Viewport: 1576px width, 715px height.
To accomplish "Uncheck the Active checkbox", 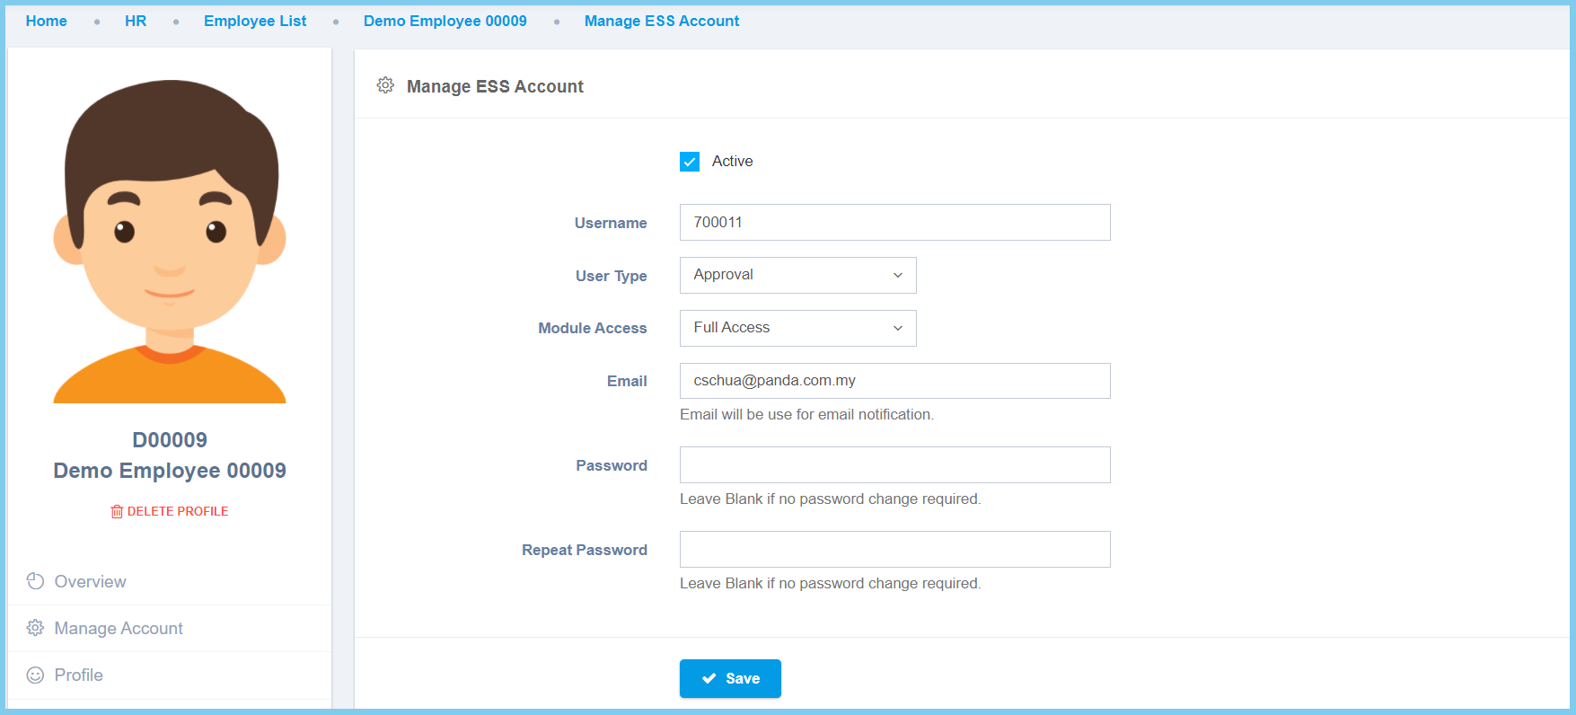I will (x=690, y=162).
